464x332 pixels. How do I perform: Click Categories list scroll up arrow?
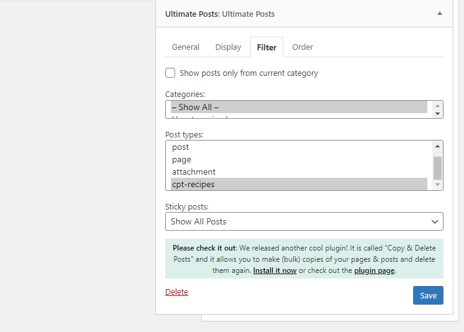438,106
